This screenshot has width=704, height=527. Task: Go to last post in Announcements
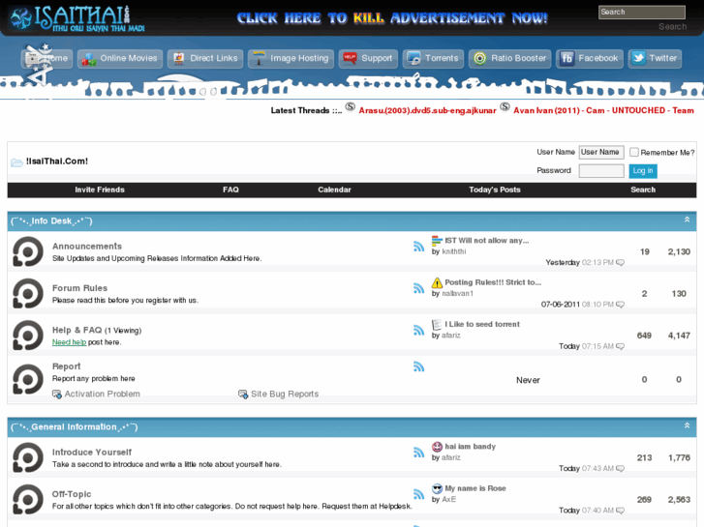[x=620, y=262]
